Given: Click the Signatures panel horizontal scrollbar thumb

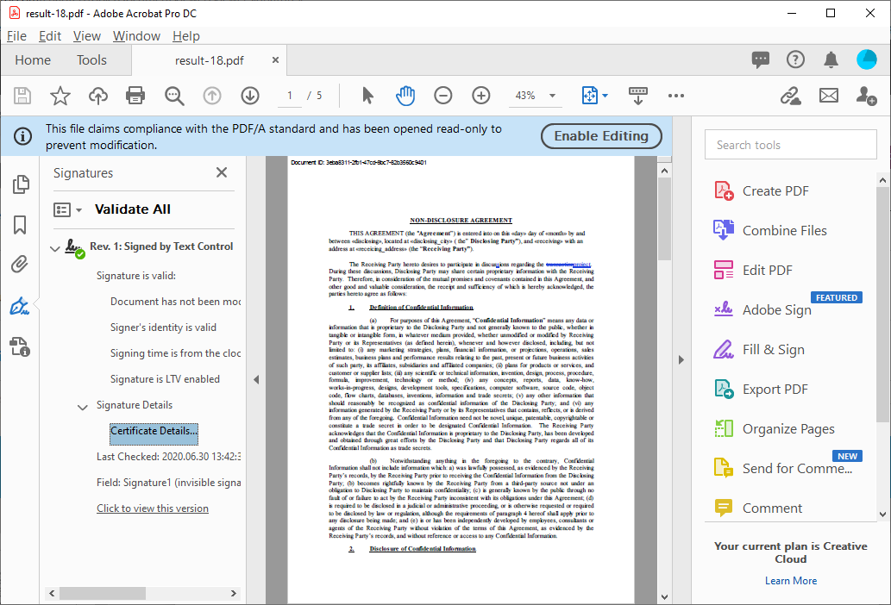Looking at the screenshot, I should [103, 594].
